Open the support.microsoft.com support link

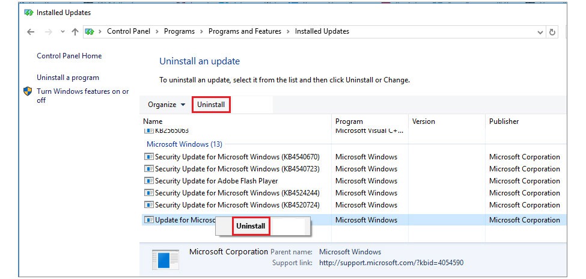[x=391, y=263]
